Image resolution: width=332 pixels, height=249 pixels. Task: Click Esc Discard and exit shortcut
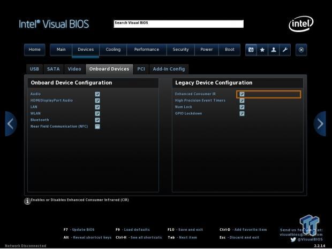click(239, 237)
